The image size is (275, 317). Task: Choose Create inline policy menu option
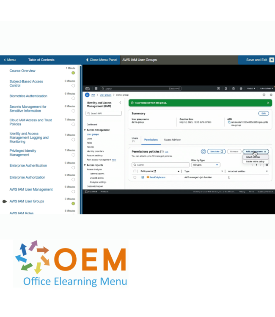256,161
